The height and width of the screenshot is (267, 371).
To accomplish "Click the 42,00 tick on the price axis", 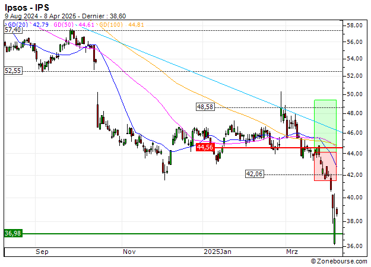I will pyautogui.click(x=354, y=175).
